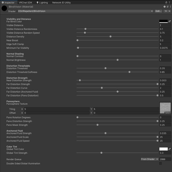
Task: Toggle Double Sided Global Illumination checkbox
Action: pos(160,163)
